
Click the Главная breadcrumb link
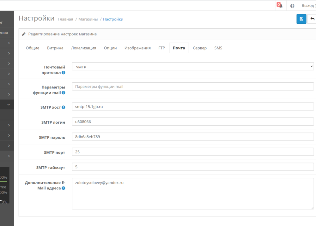[65, 19]
